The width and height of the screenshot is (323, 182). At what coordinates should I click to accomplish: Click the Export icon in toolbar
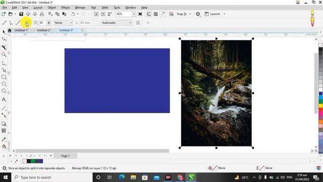click(103, 14)
